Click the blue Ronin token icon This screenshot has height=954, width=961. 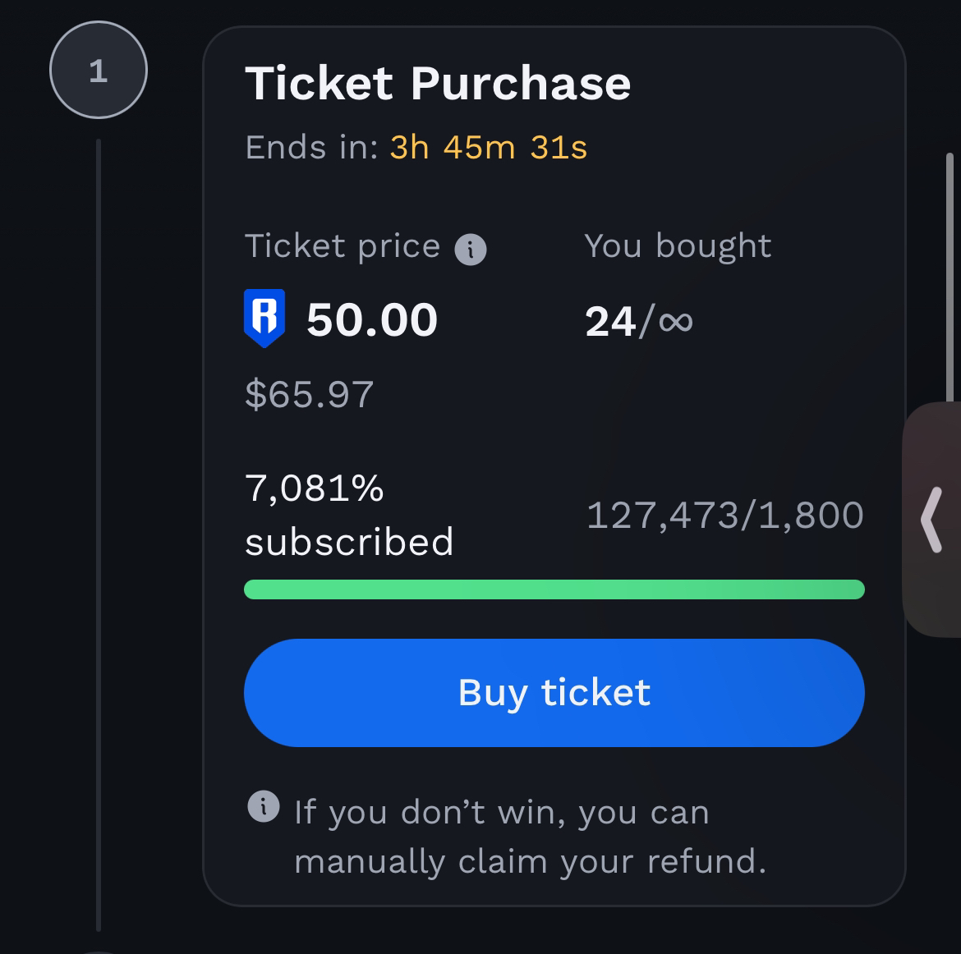(264, 318)
